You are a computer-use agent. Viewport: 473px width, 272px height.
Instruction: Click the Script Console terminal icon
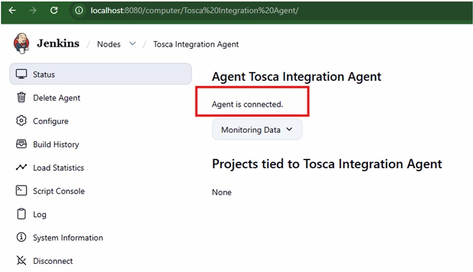click(x=21, y=191)
